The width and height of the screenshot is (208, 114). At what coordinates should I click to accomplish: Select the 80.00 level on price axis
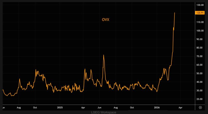(x=200, y=48)
